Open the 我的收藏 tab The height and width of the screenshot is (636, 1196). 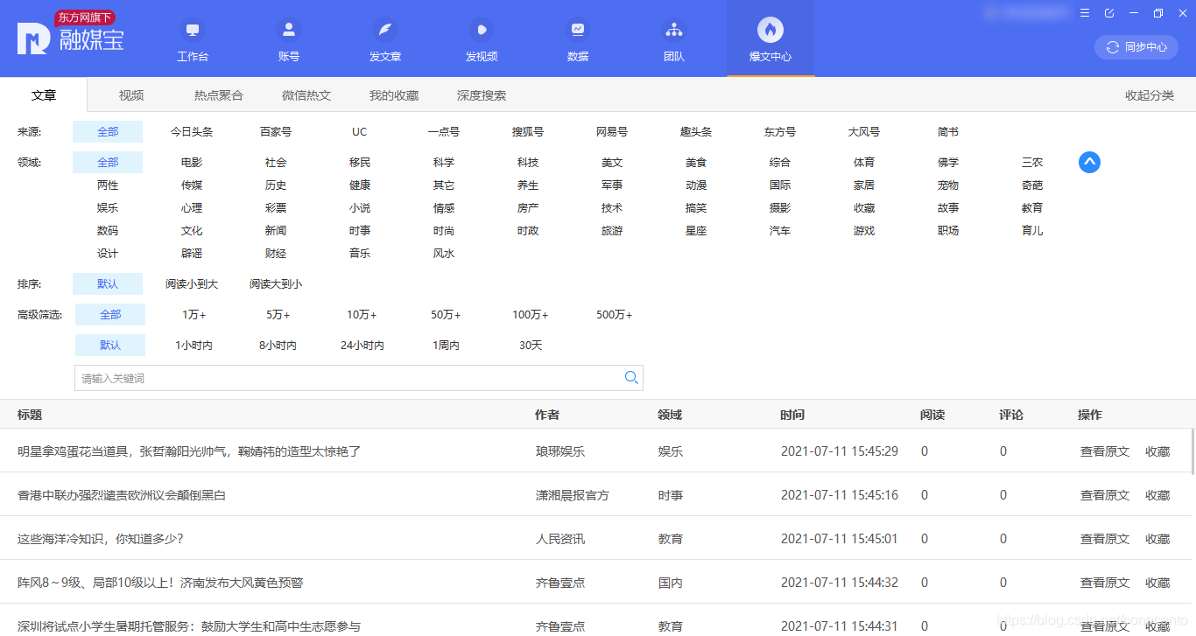[x=394, y=95]
